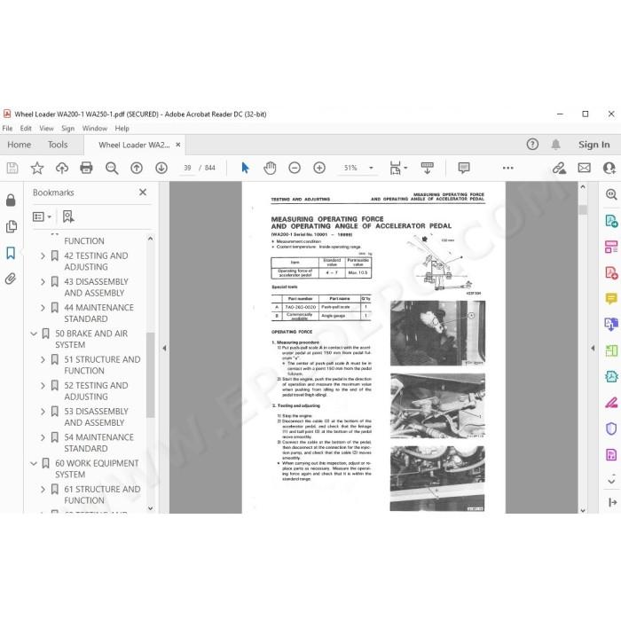Collapse the left navigation pane arrow
This screenshot has height=621, width=621.
tap(164, 349)
